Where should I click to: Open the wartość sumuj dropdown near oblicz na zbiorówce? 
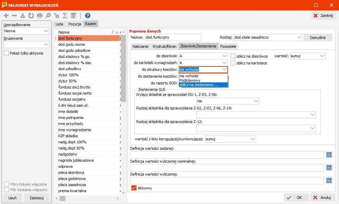(308, 56)
